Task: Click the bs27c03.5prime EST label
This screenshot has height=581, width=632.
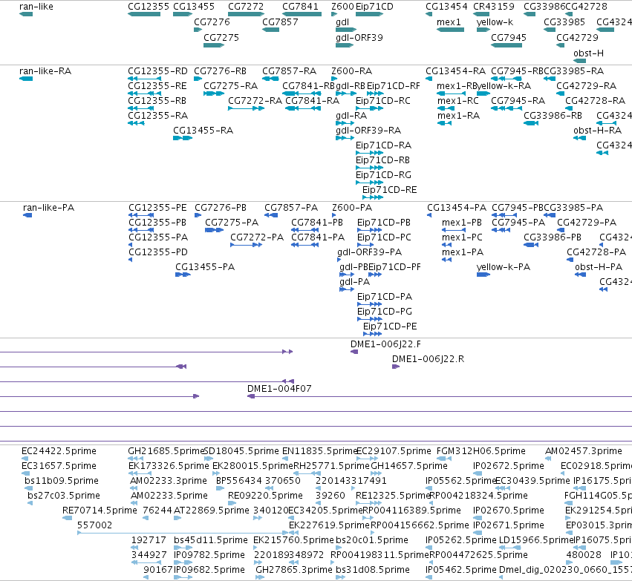Action: (x=64, y=496)
